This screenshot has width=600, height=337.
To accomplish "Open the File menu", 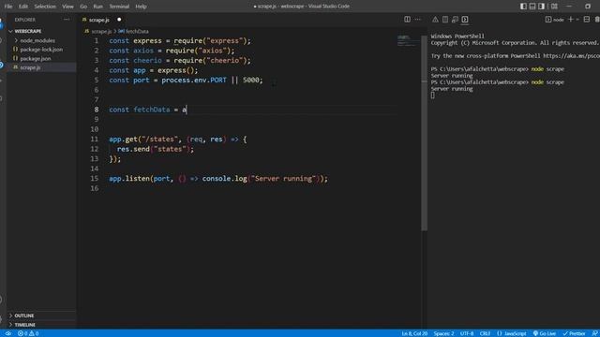I will tap(8, 7).
